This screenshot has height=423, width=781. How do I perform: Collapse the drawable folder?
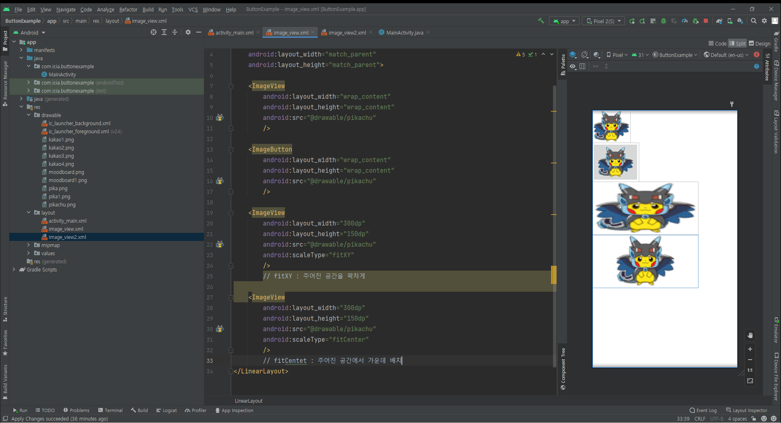click(x=28, y=115)
